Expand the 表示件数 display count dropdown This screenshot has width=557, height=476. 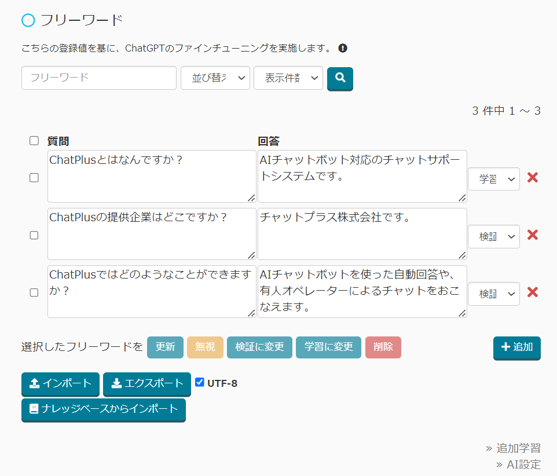pos(288,78)
